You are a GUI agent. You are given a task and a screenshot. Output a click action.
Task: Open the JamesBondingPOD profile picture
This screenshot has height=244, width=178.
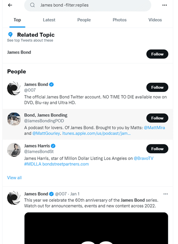(14, 119)
